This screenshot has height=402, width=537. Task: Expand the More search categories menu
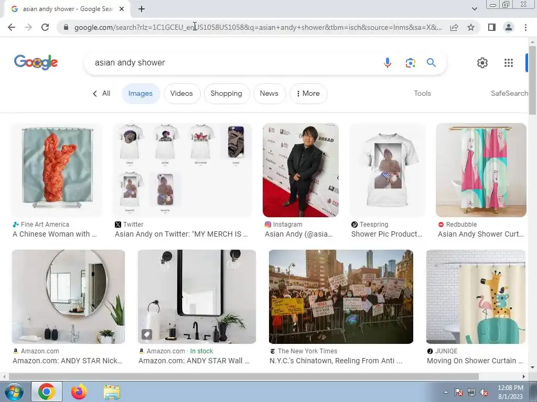pyautogui.click(x=308, y=93)
